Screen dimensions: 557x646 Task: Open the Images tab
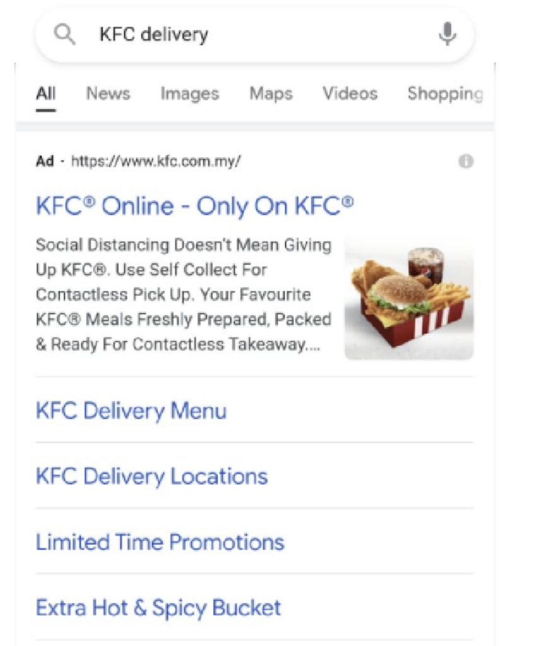(x=189, y=94)
